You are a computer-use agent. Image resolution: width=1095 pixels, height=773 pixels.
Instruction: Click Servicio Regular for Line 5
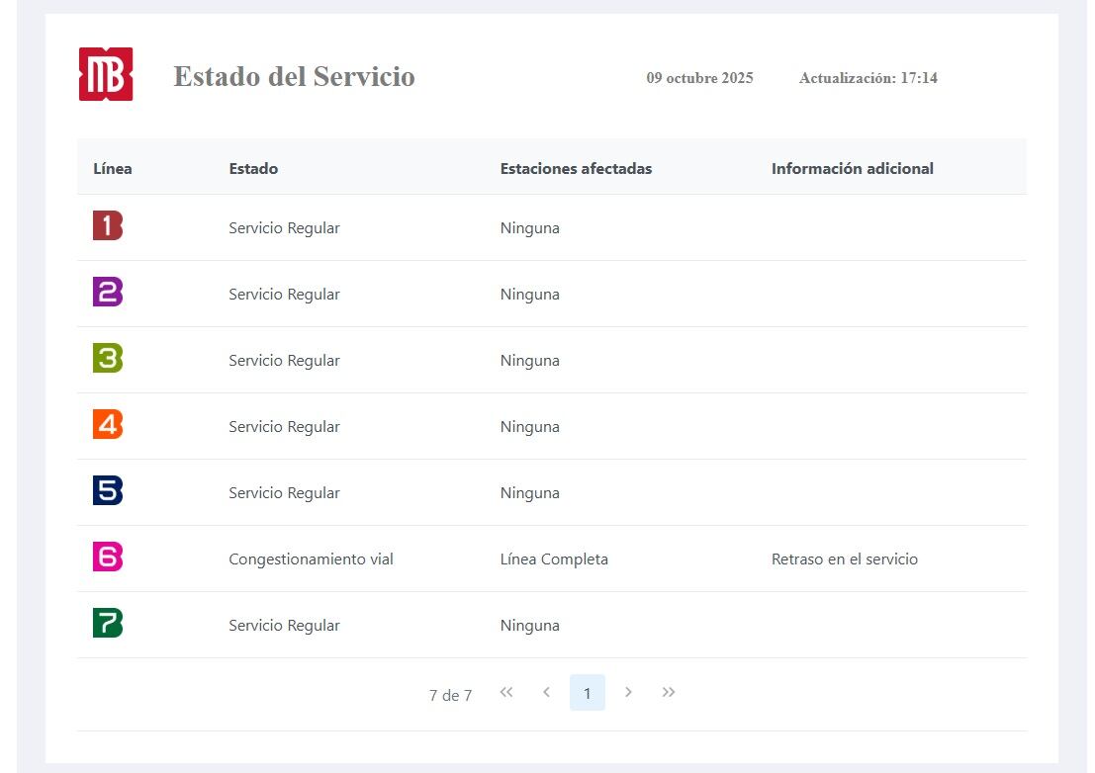[284, 493]
